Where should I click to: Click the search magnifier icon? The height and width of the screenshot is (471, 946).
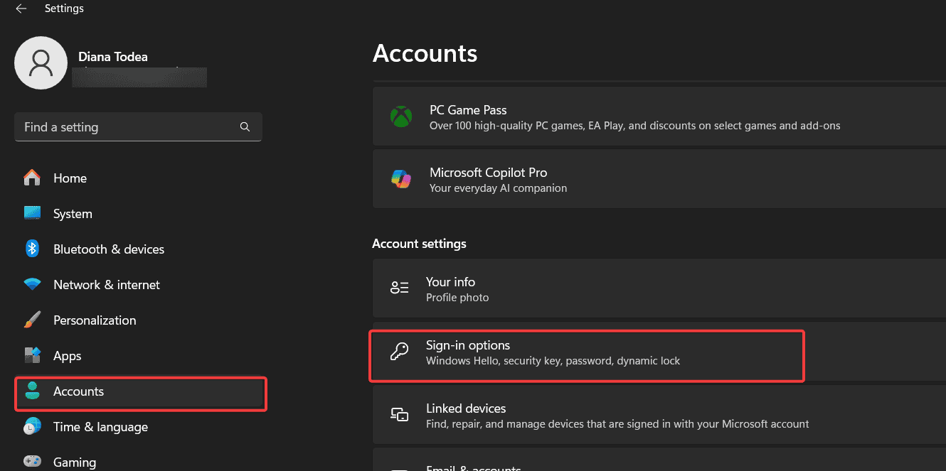click(245, 126)
